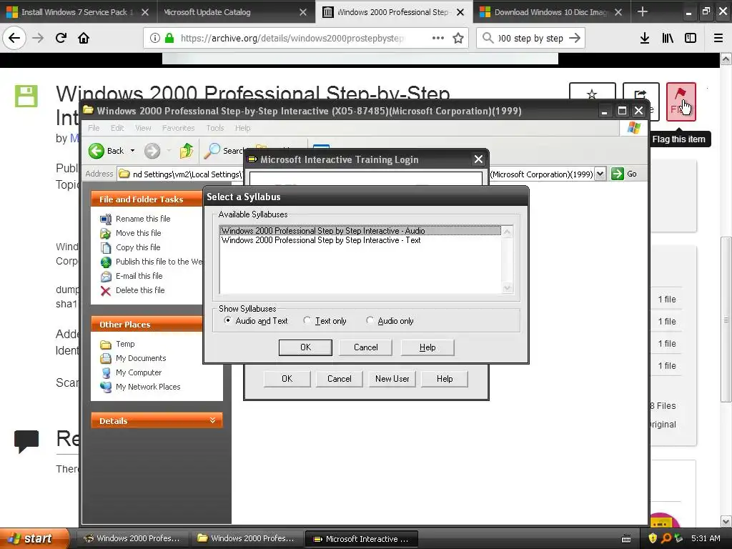Image resolution: width=732 pixels, height=549 pixels.
Task: Click the Explorer Forward arrow icon
Action: click(x=152, y=151)
